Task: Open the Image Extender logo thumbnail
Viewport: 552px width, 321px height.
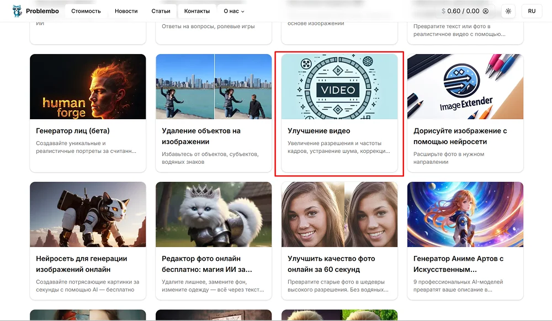Action: coord(465,87)
